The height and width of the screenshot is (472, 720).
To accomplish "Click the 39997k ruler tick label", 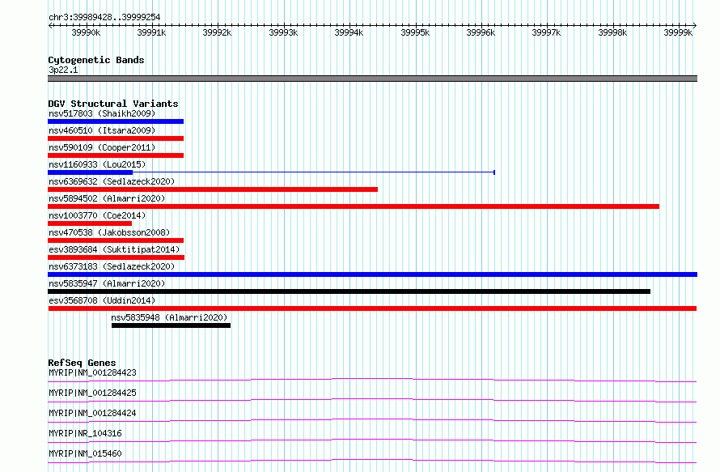I will (x=546, y=32).
